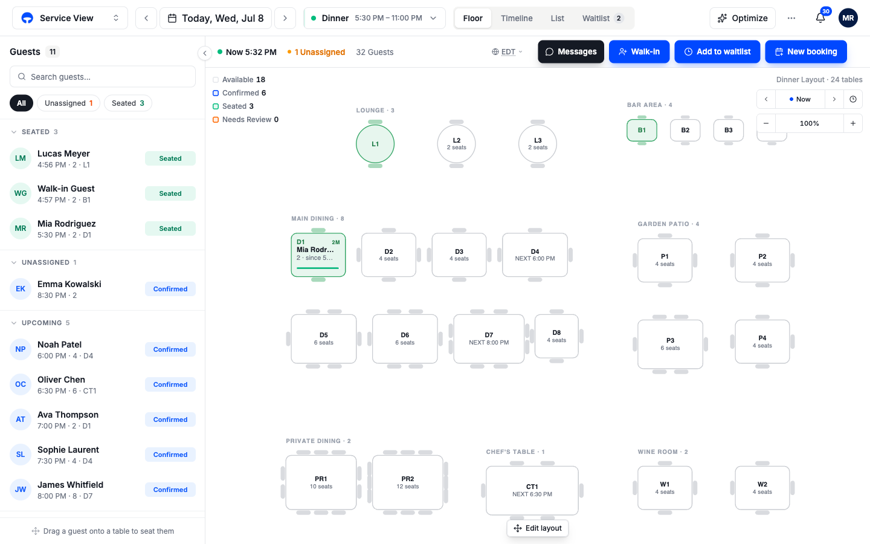Go to next day arrow
This screenshot has height=544, width=870.
point(285,18)
